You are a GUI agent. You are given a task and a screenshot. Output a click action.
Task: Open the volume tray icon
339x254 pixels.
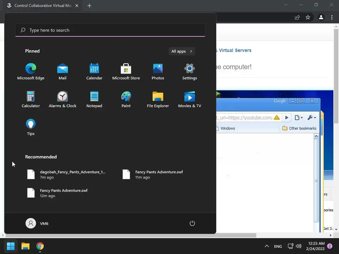coord(299,246)
